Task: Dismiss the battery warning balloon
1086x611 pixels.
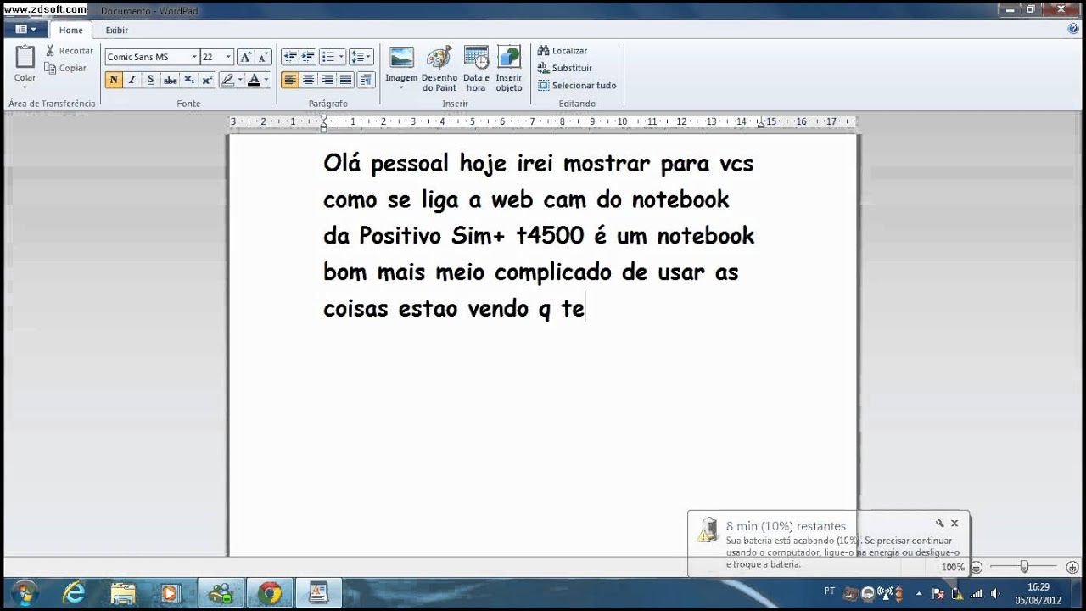Action: [x=954, y=524]
